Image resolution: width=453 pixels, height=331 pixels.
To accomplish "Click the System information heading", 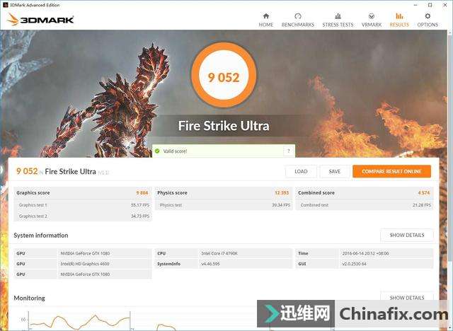I will (41, 236).
